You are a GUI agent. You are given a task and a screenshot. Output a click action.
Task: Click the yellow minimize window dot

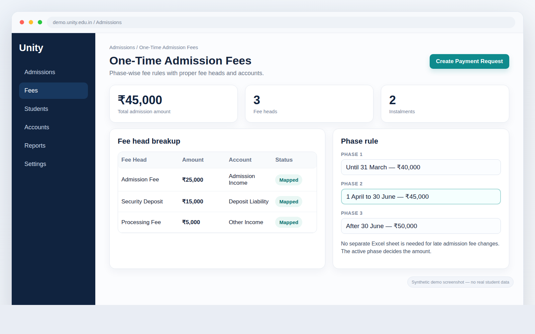31,22
